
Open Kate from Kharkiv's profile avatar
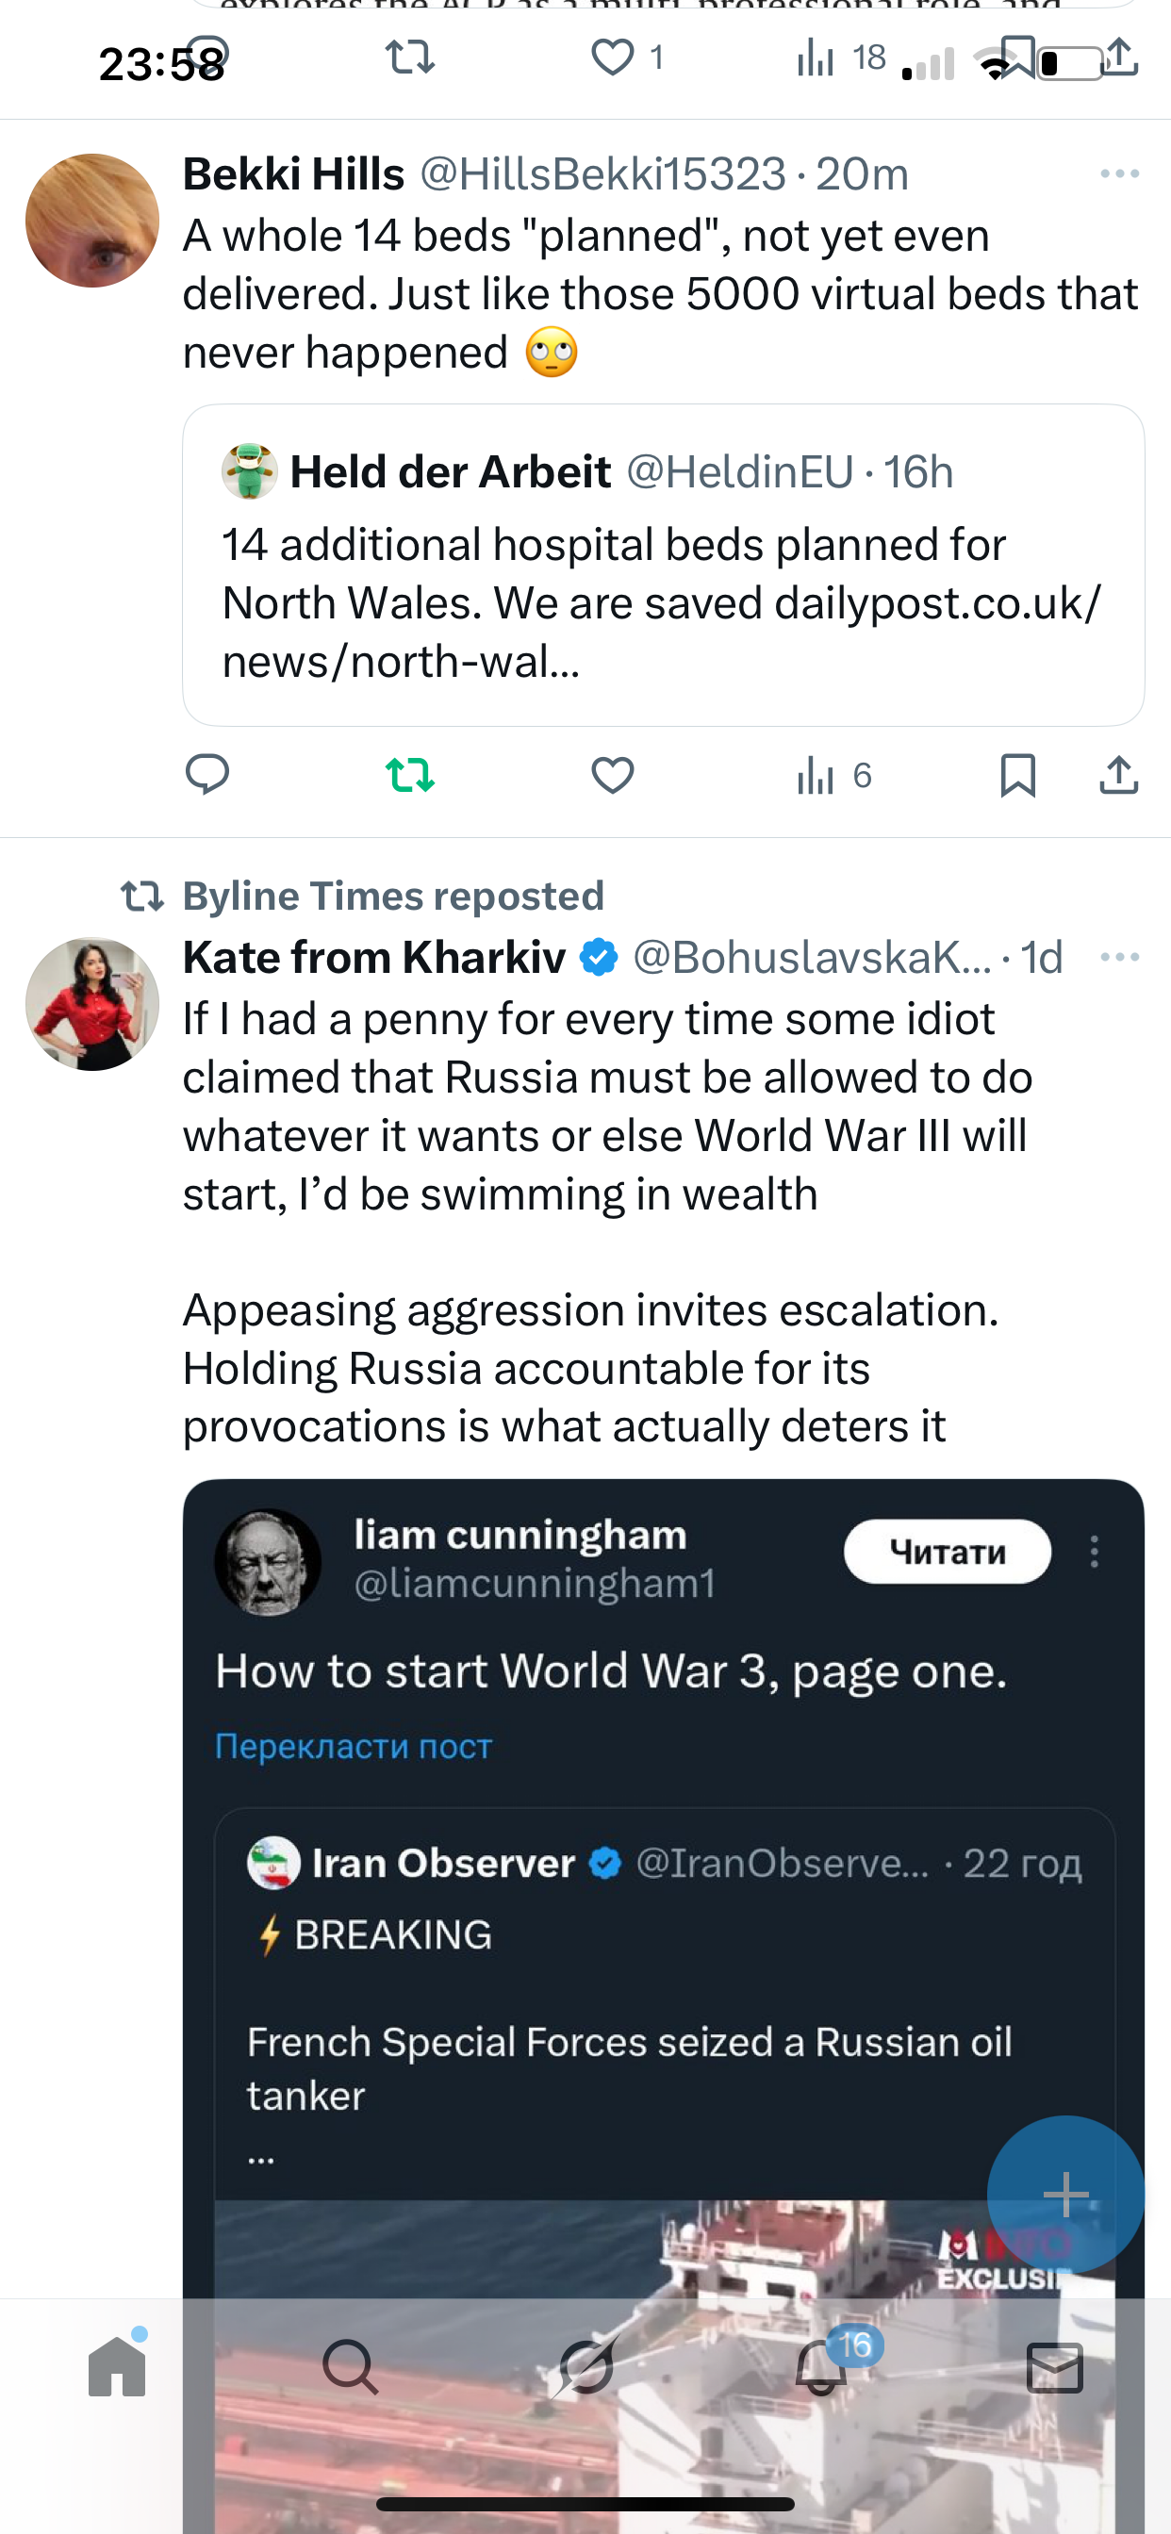[x=92, y=1004]
